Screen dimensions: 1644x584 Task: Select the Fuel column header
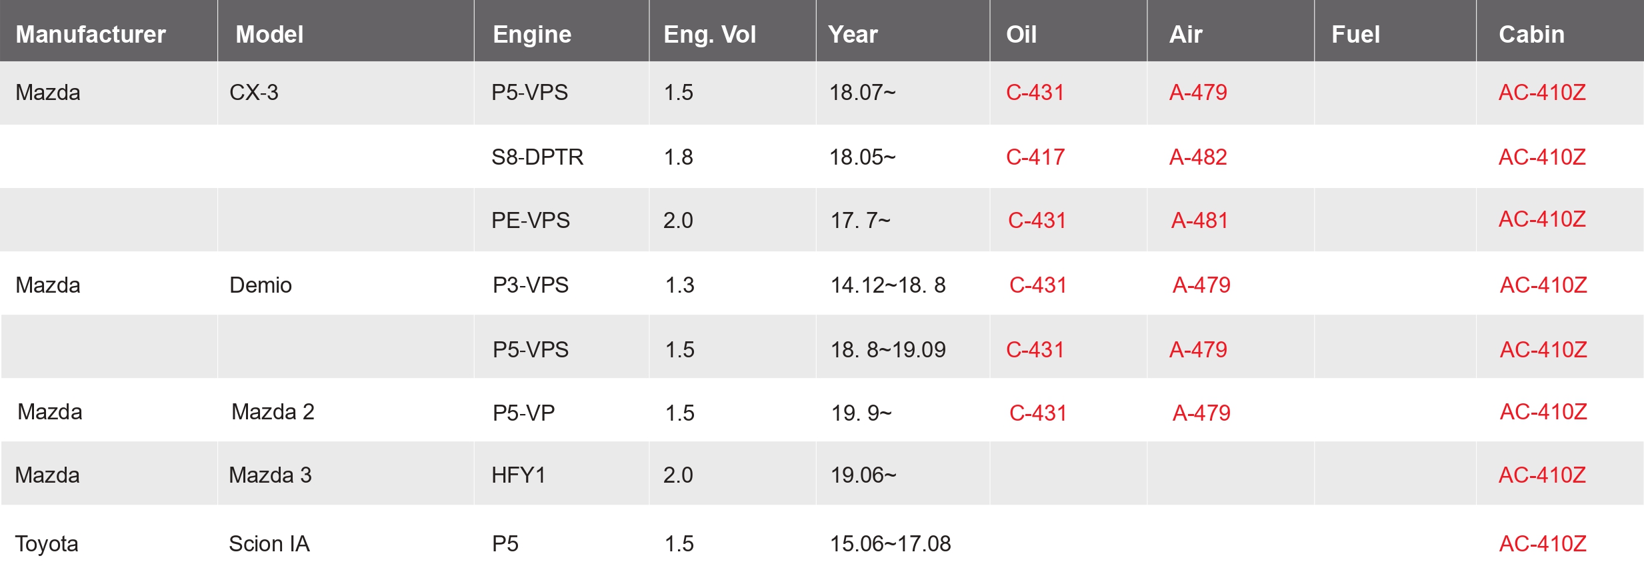(x=1355, y=35)
